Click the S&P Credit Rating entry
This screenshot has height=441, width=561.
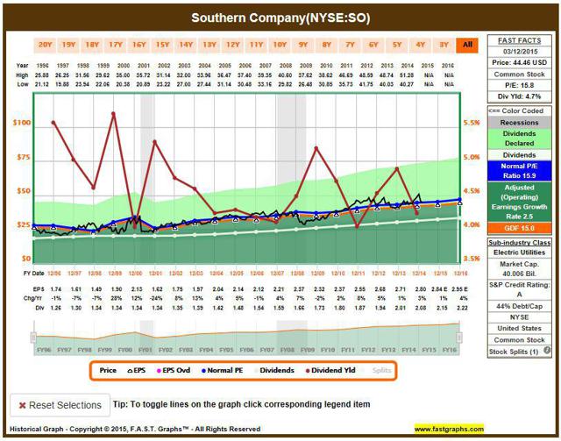pyautogui.click(x=520, y=289)
